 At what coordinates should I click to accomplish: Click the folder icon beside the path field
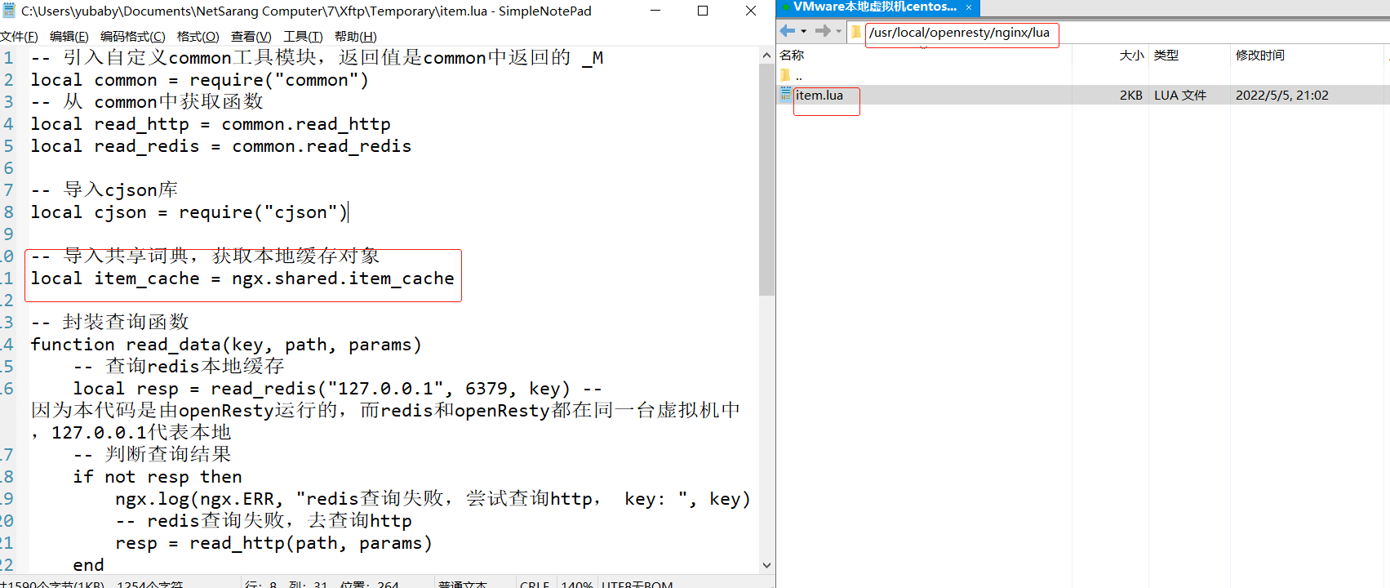(855, 32)
